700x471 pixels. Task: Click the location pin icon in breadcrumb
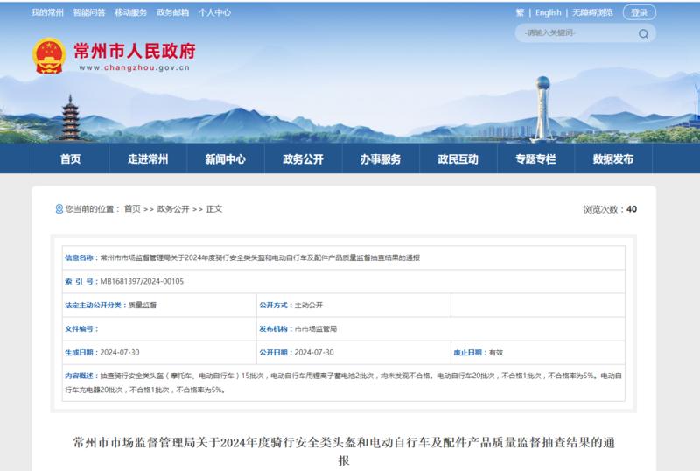tap(59, 208)
